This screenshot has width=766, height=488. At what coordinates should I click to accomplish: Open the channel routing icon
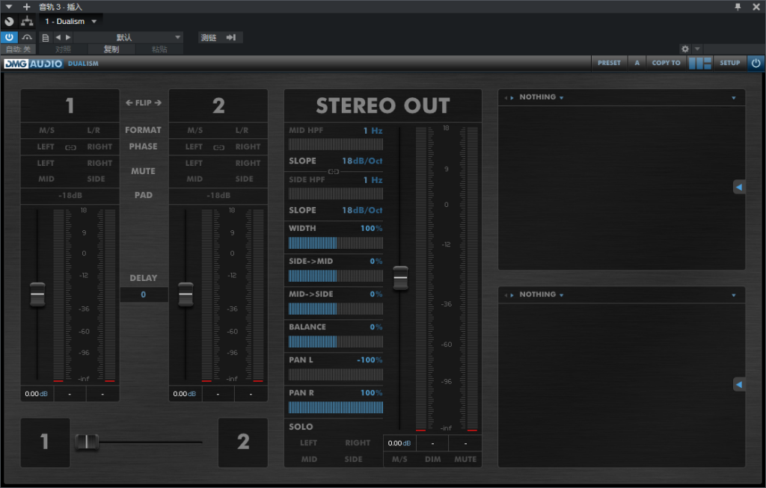point(27,21)
